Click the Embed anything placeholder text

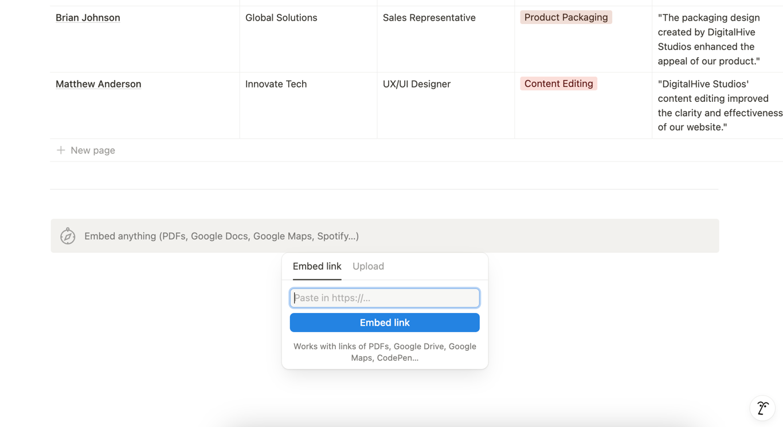coord(221,236)
